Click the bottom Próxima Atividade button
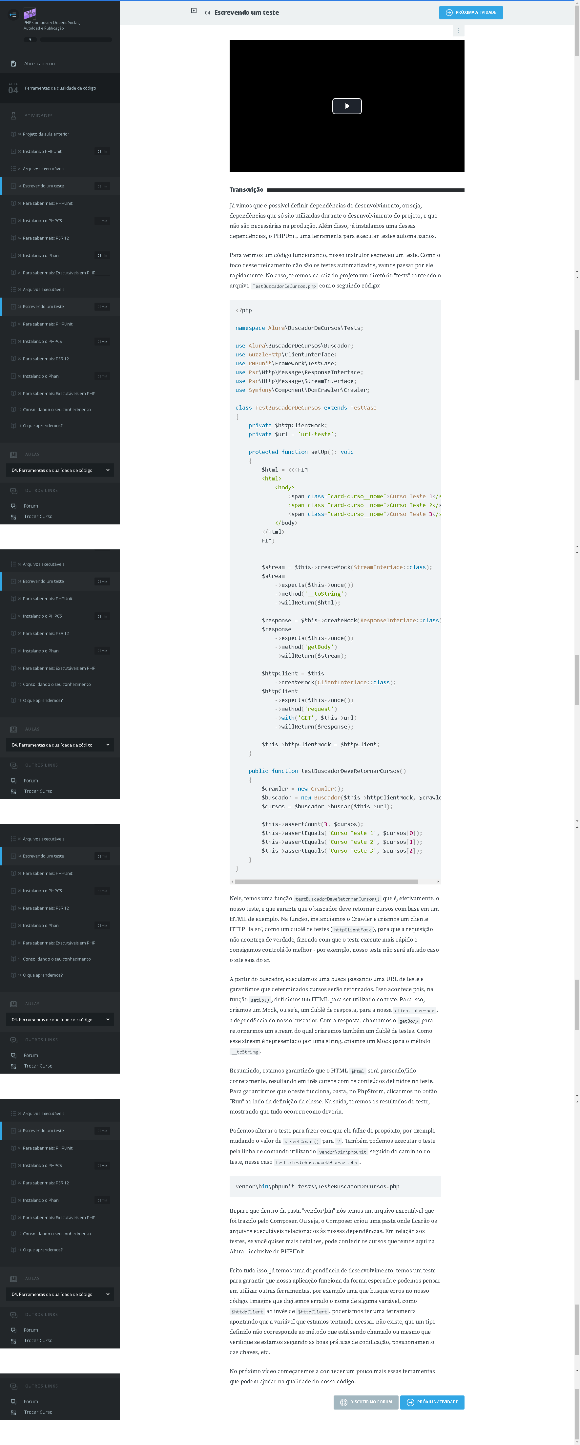The width and height of the screenshot is (580, 1445). [x=432, y=1402]
